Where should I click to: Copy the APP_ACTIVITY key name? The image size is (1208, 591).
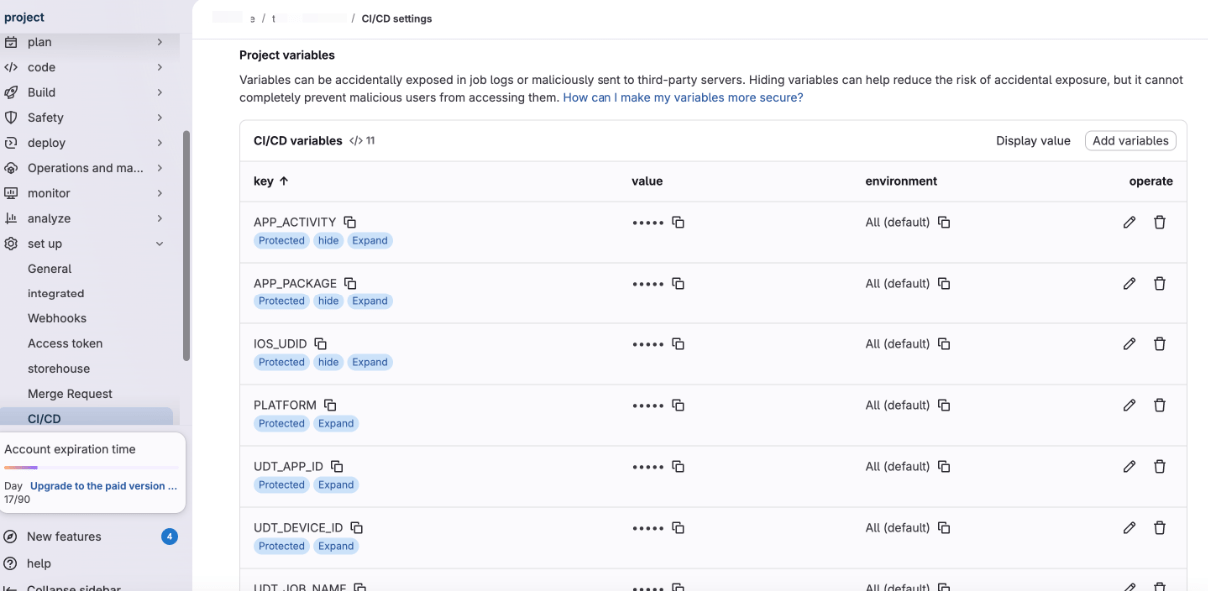[x=350, y=222]
